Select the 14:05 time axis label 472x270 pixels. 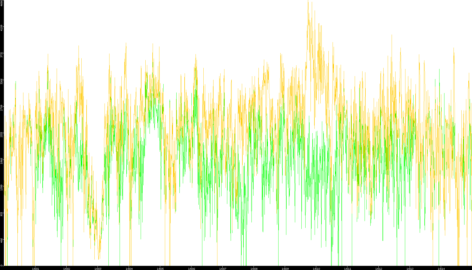pyautogui.click(x=160, y=269)
